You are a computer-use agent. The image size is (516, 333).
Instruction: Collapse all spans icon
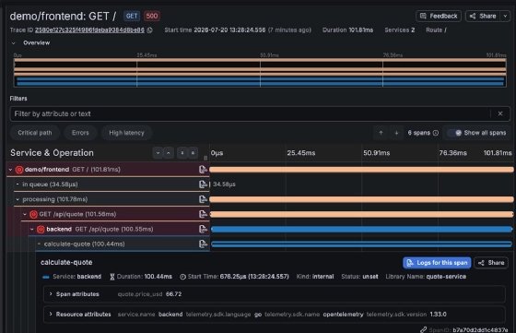[x=193, y=153]
